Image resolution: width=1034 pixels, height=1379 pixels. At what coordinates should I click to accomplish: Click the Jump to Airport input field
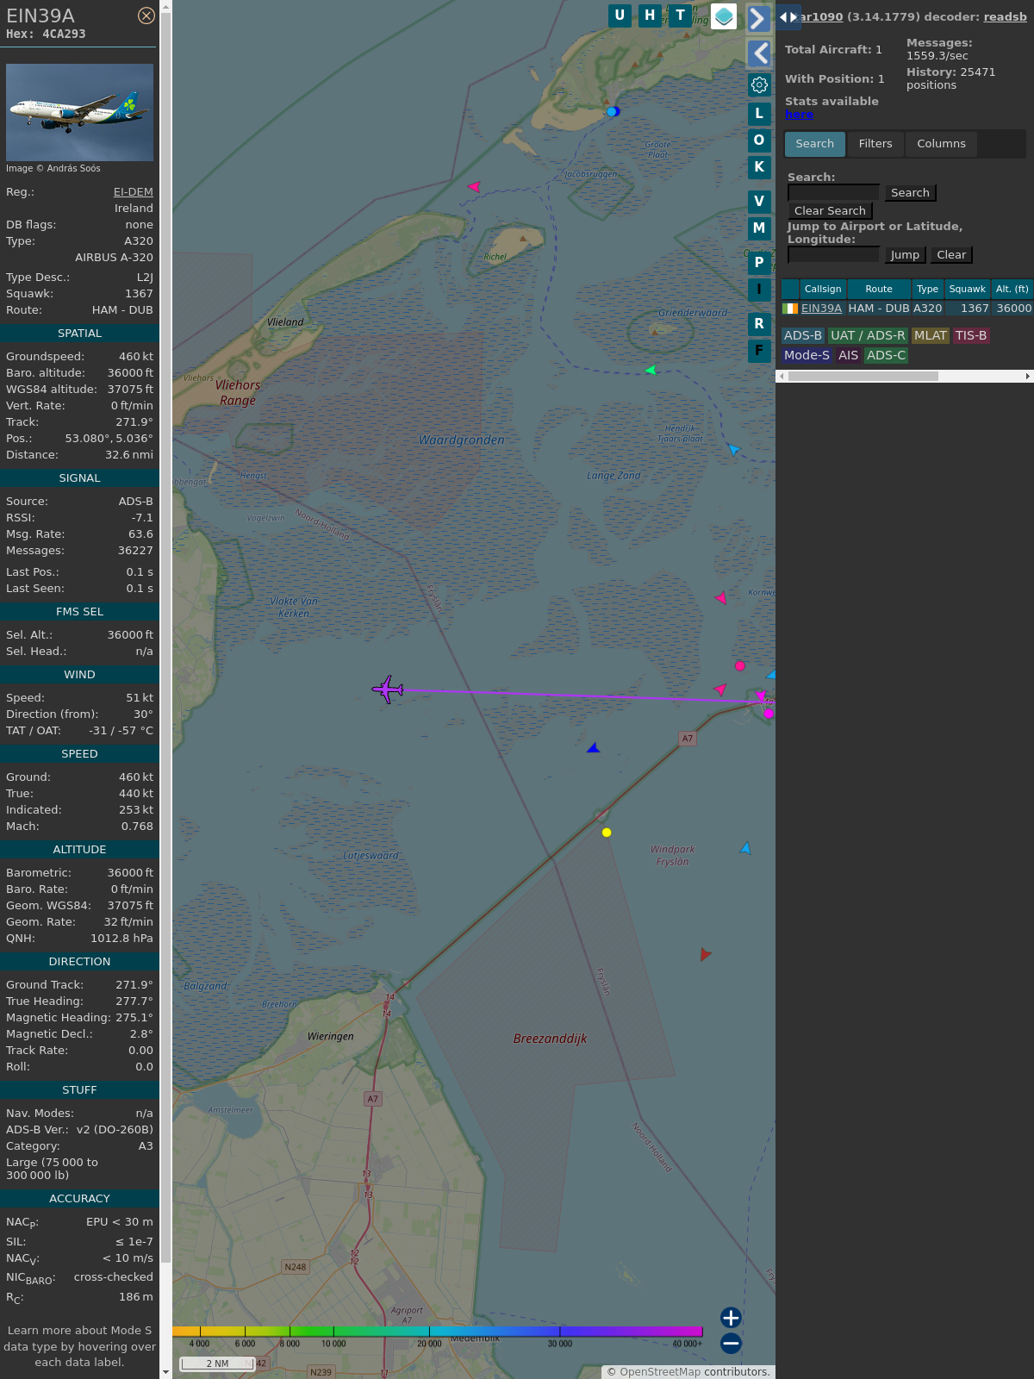833,254
